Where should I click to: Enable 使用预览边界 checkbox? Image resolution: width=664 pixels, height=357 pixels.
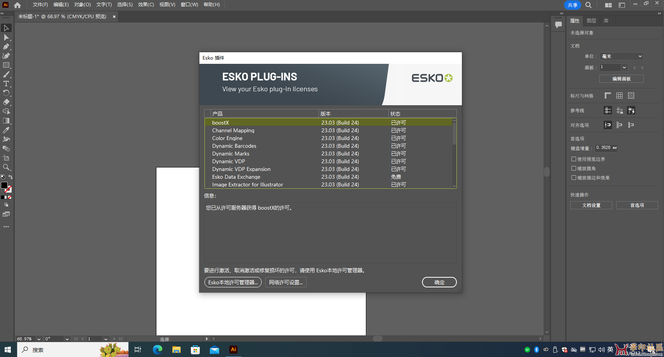(574, 159)
